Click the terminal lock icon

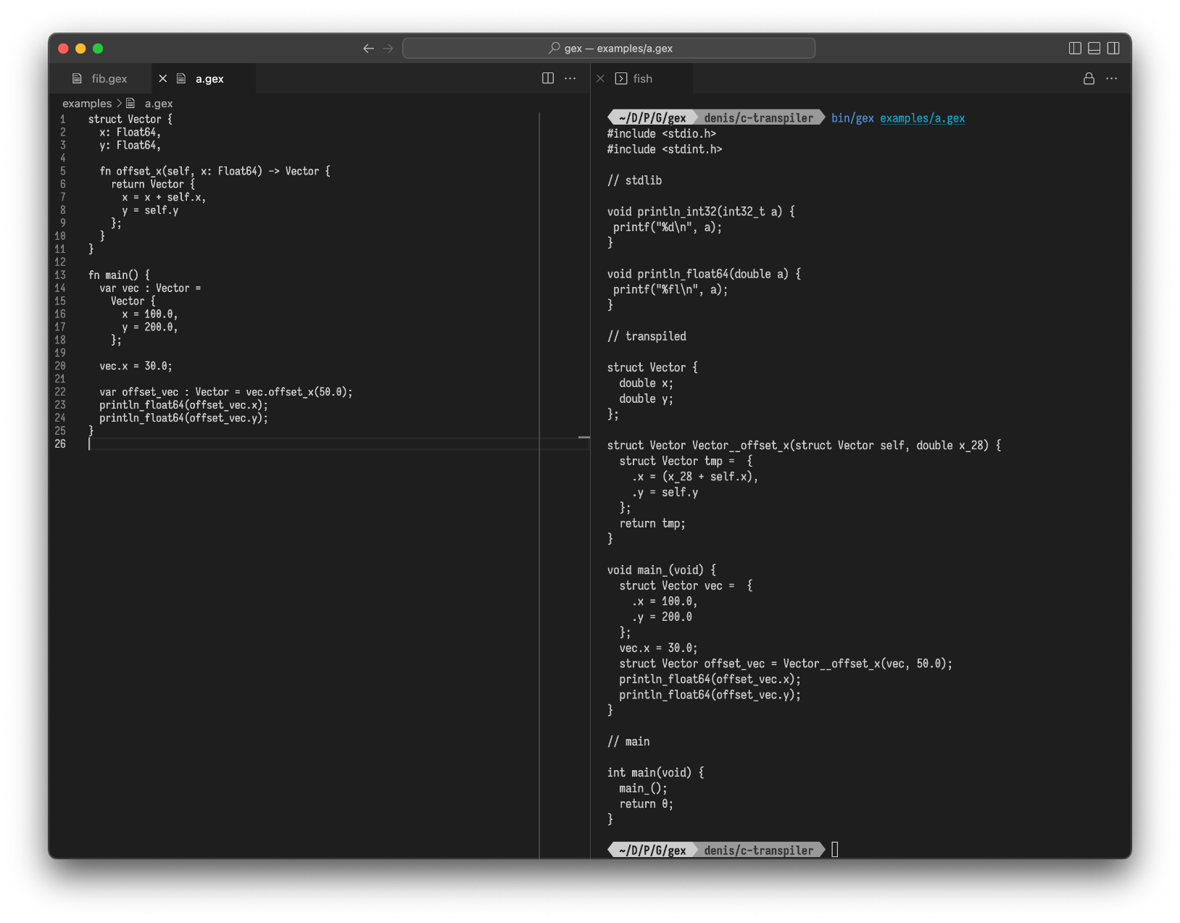[x=1089, y=78]
